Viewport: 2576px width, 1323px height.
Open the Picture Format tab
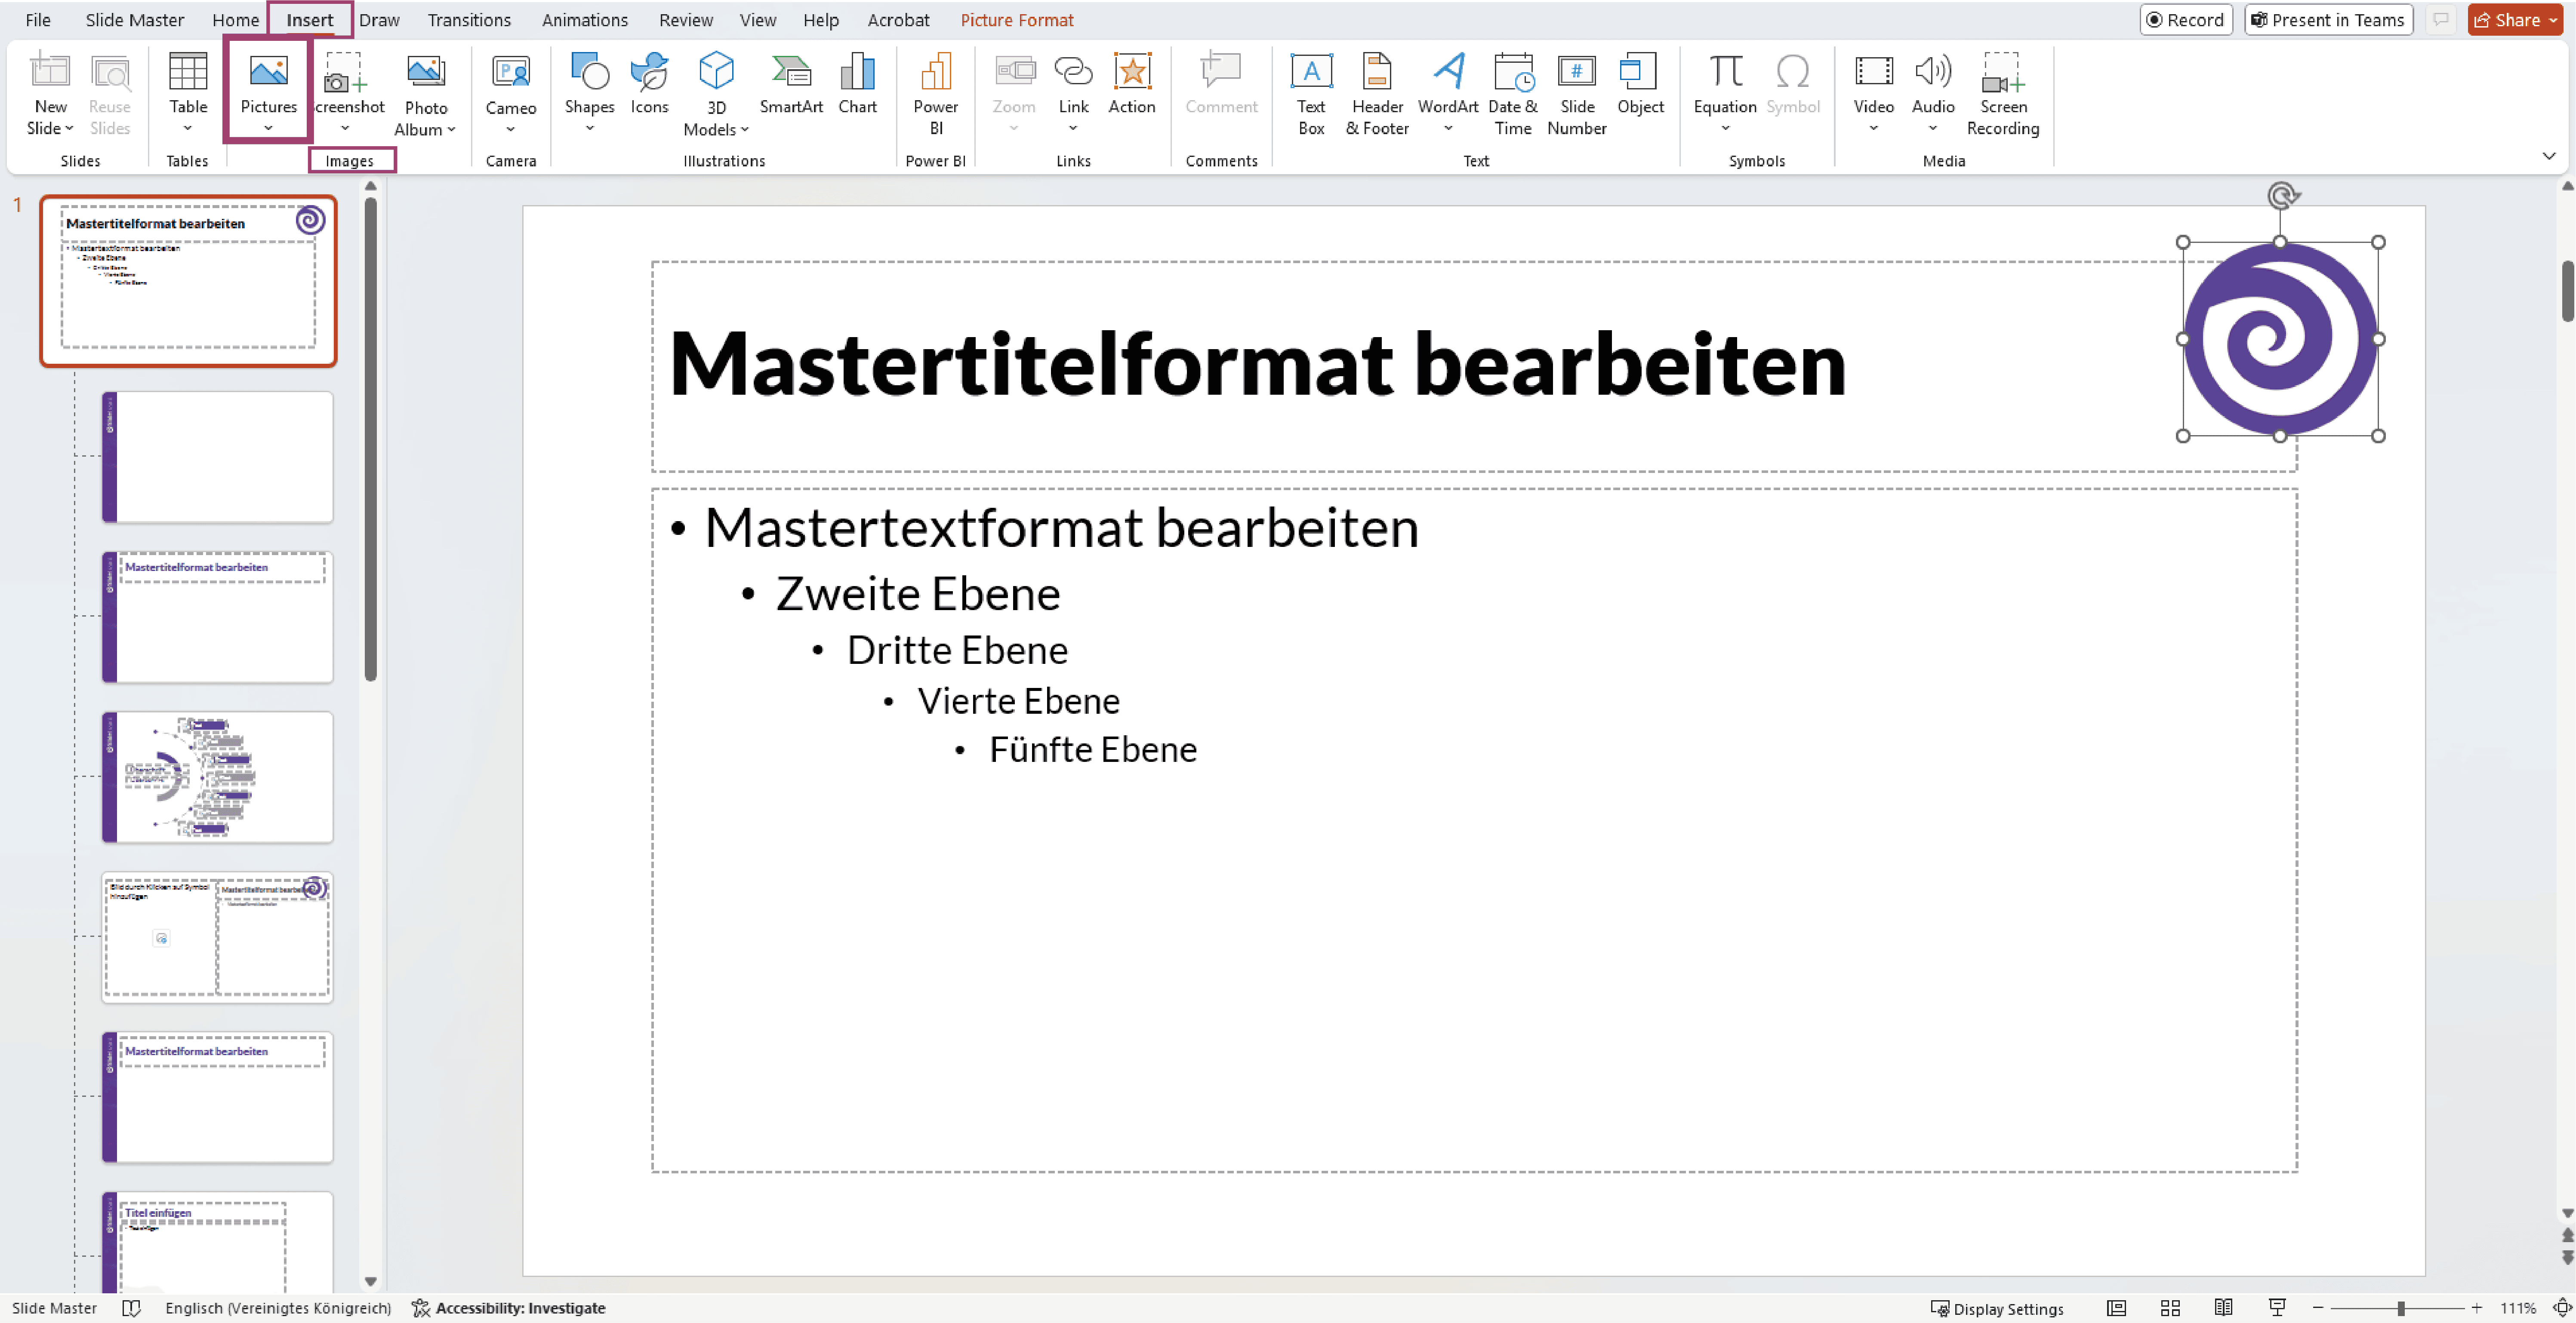point(1017,20)
